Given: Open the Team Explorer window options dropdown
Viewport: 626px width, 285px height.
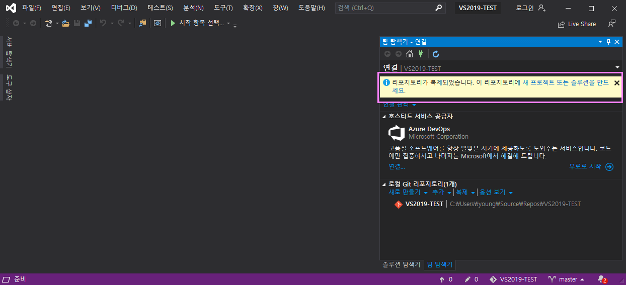Looking at the screenshot, I should tap(600, 42).
